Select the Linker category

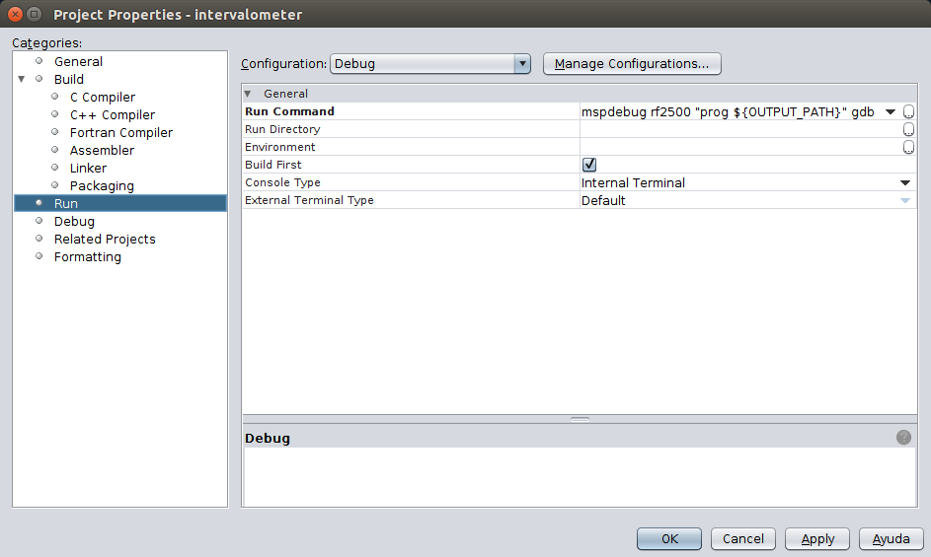[x=88, y=169]
